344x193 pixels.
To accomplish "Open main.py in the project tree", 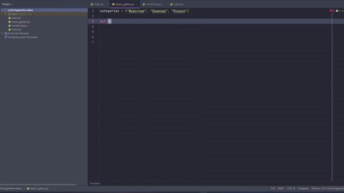I will pos(16,18).
